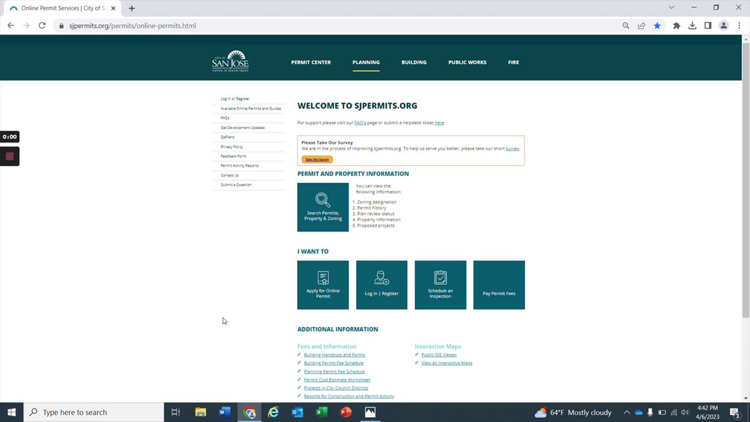Select the Planning nav item
Image resolution: width=750 pixels, height=422 pixels.
(x=366, y=62)
